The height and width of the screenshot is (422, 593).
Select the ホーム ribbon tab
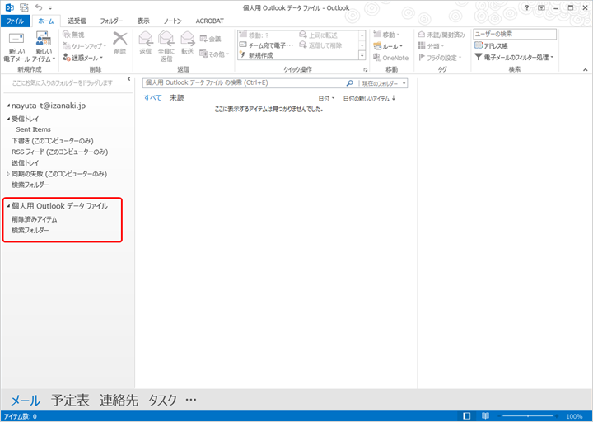point(46,21)
